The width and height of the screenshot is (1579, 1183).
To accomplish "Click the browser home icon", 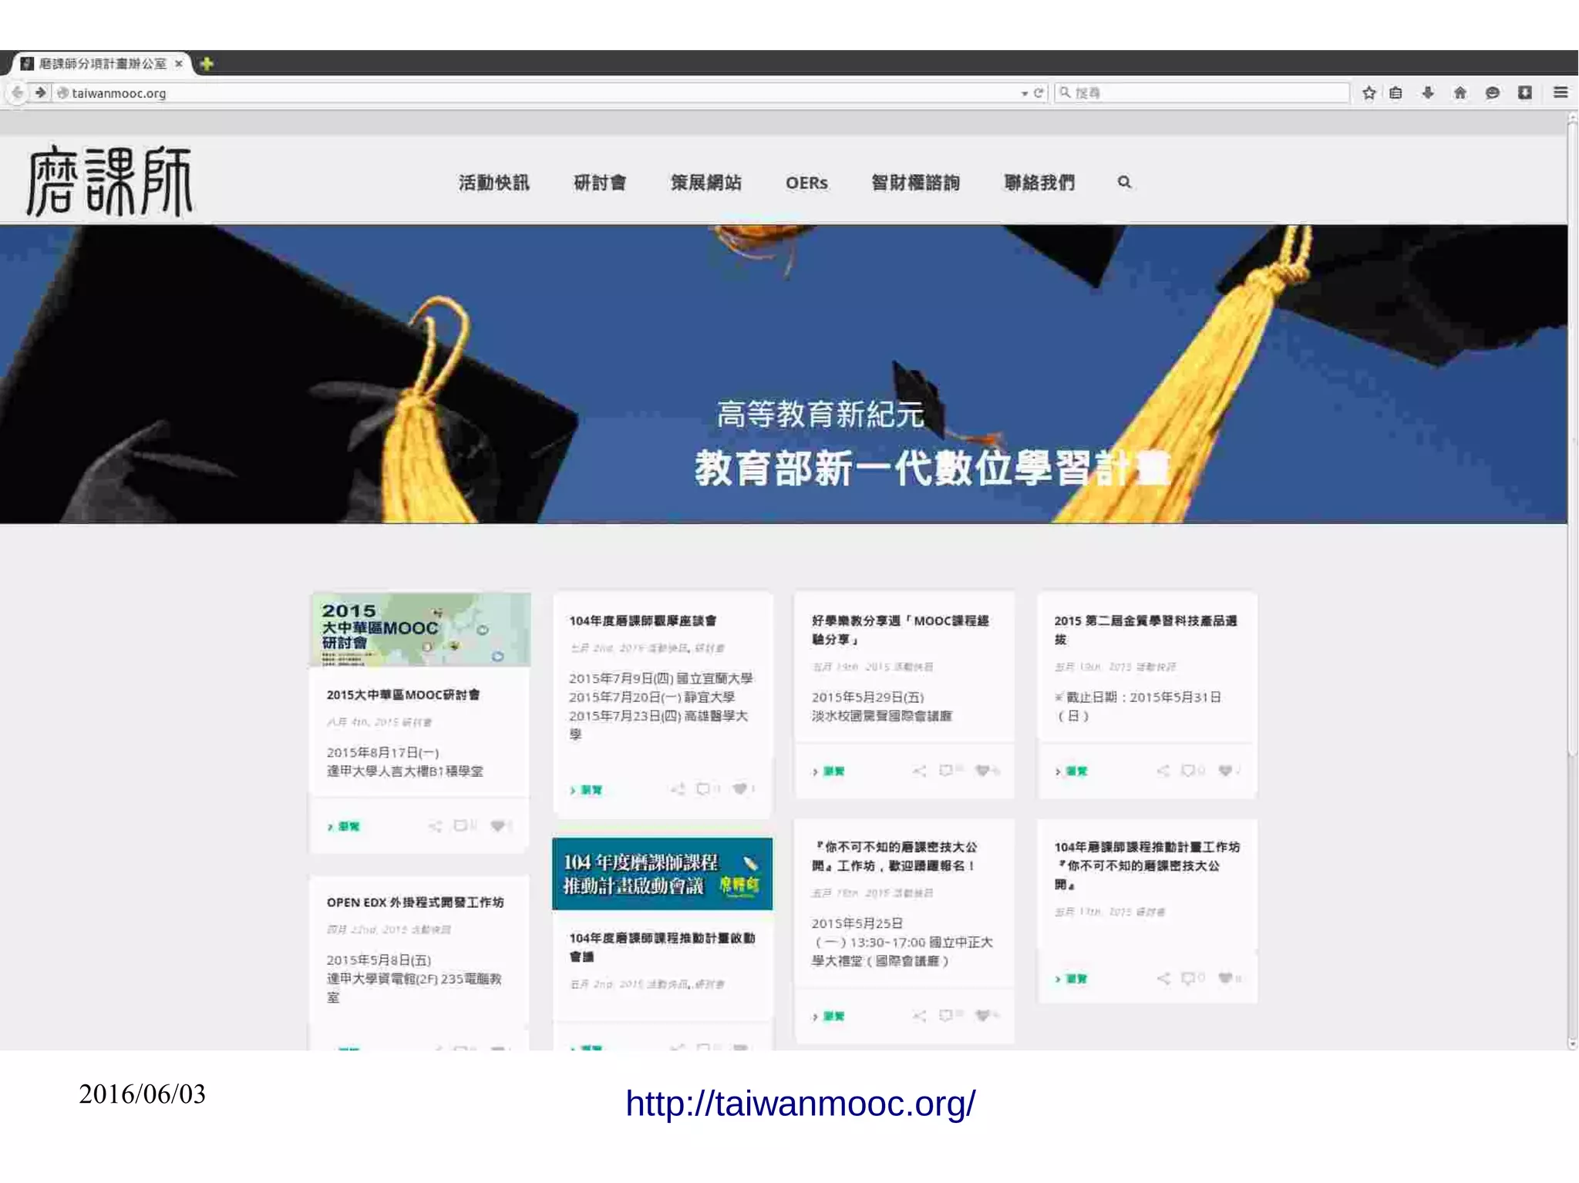I will coord(1460,93).
